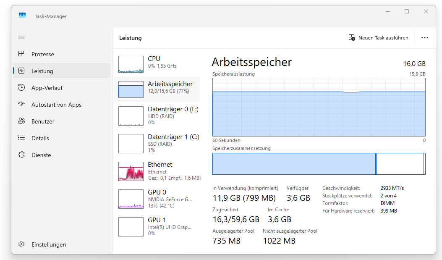Select the GPU 0 graph thumbnail
This screenshot has height=260, width=442.
131,199
